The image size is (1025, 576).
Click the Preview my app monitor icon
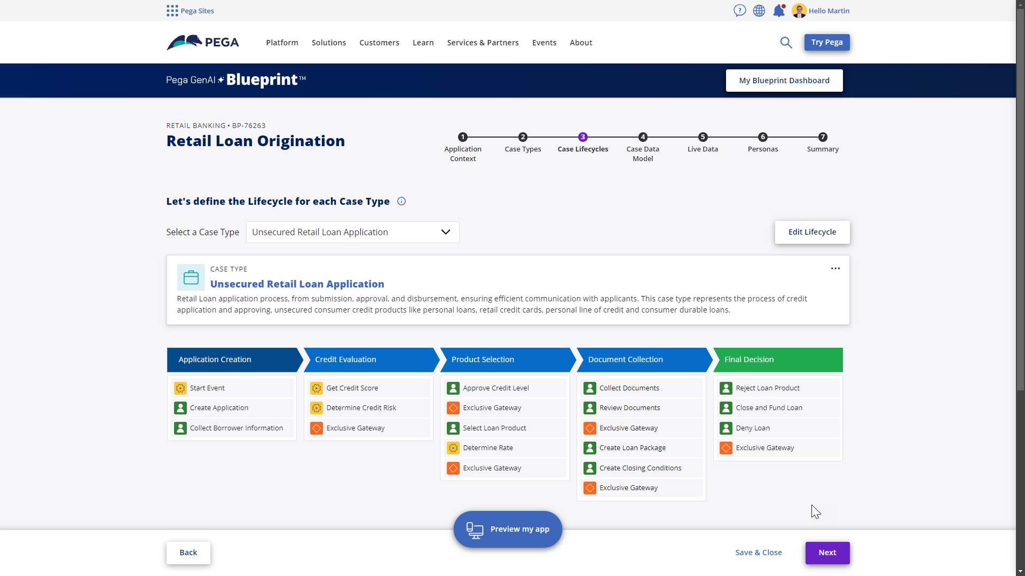(x=475, y=530)
